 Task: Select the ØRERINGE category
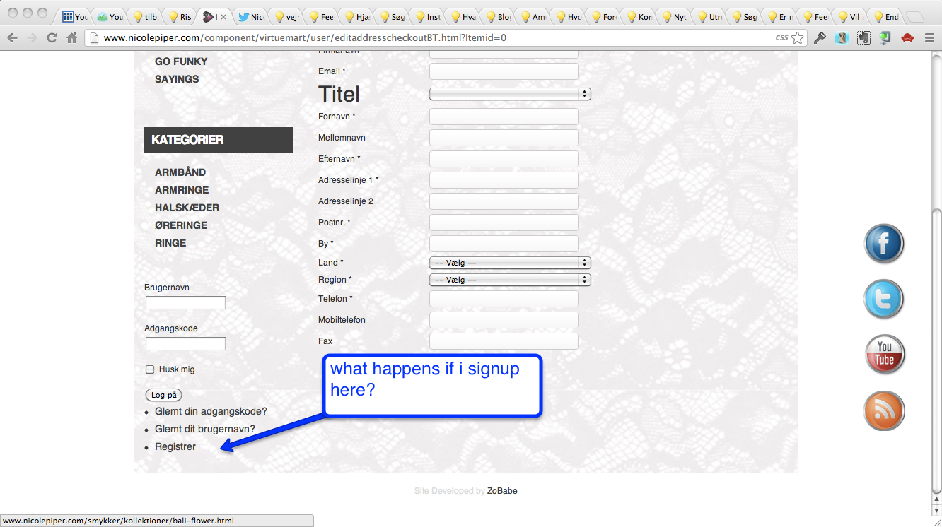pos(181,225)
